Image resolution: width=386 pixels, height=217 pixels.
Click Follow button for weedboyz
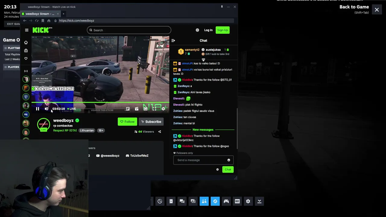[x=127, y=122]
